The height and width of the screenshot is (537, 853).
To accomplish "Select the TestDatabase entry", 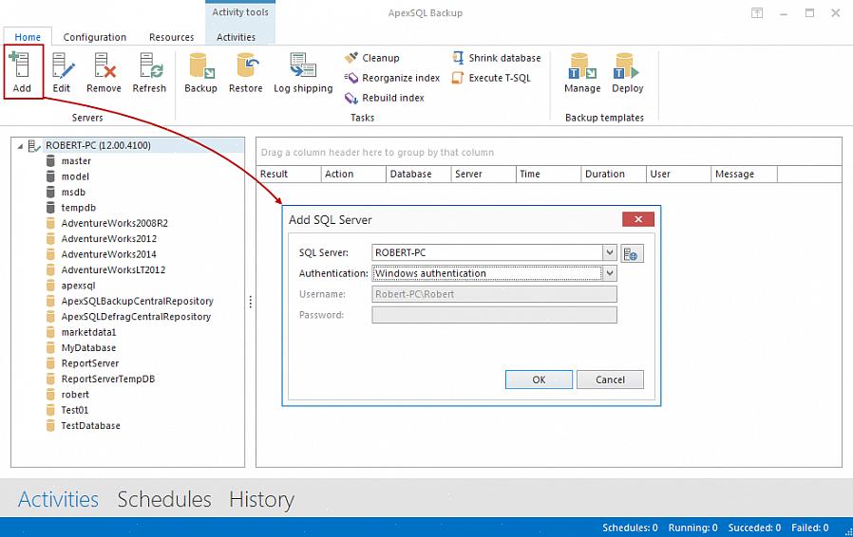I will click(x=90, y=426).
